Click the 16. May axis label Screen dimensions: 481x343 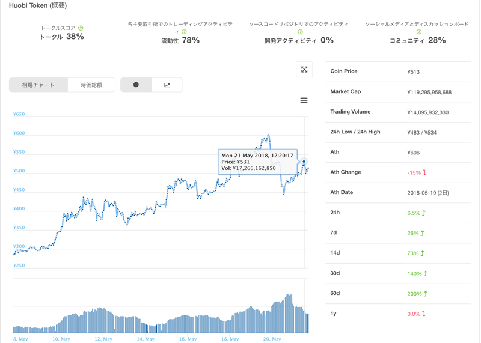point(188,339)
